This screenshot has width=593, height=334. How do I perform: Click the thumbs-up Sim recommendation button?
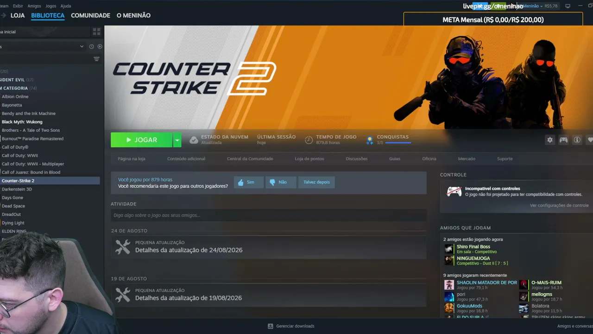(x=248, y=182)
